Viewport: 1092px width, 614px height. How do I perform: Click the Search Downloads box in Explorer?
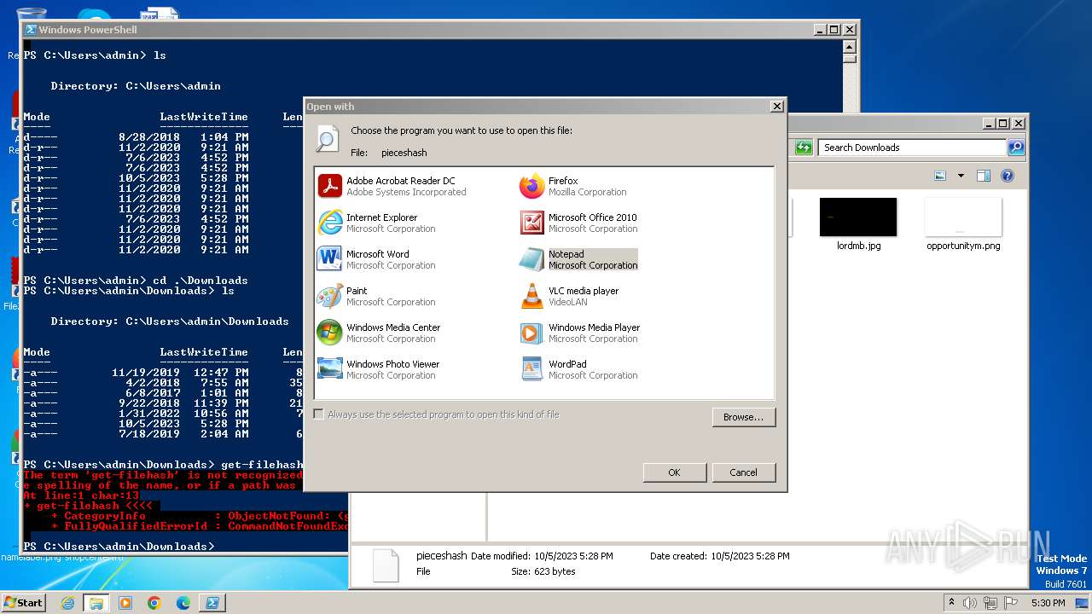click(x=911, y=148)
